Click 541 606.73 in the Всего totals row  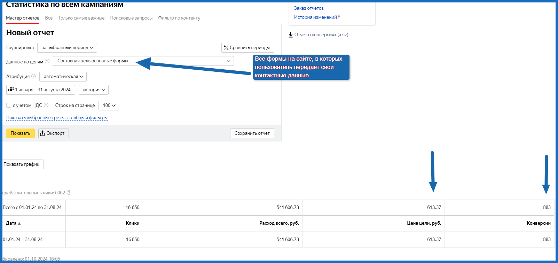[288, 208]
